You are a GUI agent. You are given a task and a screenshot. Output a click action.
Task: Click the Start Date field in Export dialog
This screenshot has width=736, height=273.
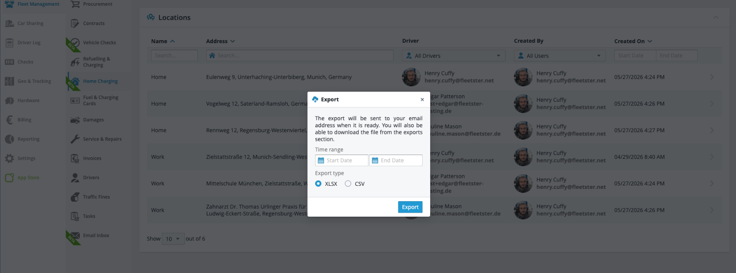(x=342, y=160)
